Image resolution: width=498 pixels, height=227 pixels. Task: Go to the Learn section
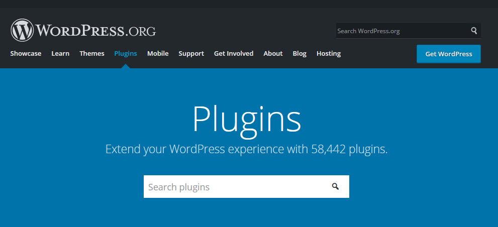pyautogui.click(x=60, y=53)
